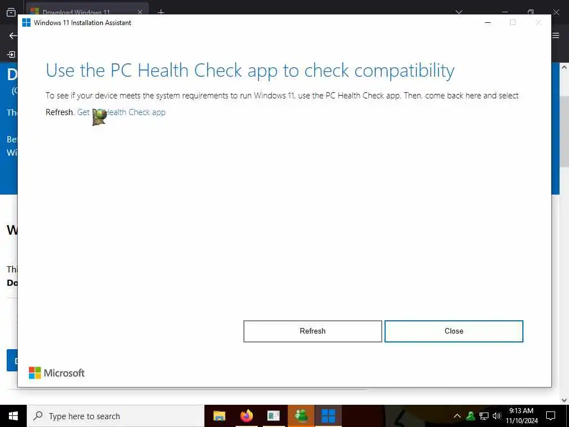This screenshot has width=569, height=427.
Task: Click the browser sidebar import icon
Action: [11, 54]
